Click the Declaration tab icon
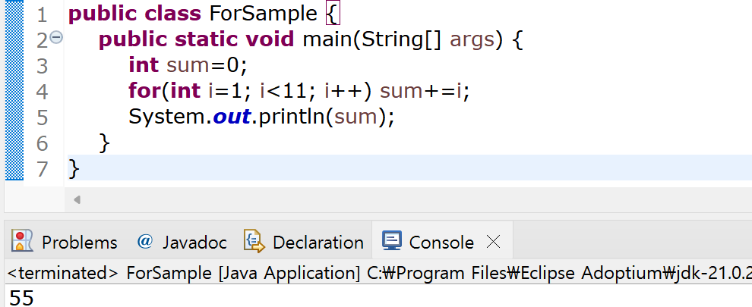752x307 pixels. pyautogui.click(x=254, y=241)
